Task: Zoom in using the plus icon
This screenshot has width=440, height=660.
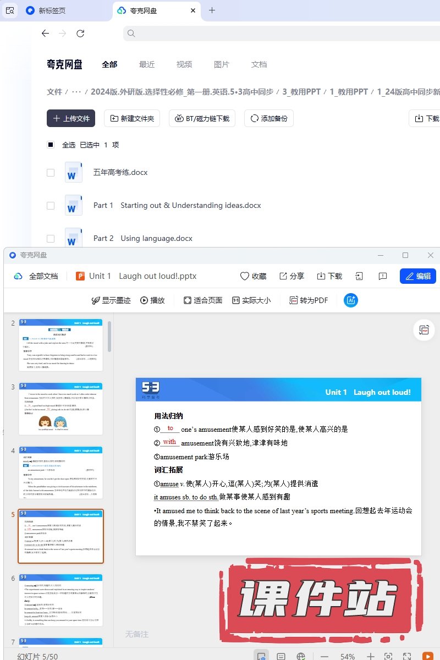Action: coord(371,656)
